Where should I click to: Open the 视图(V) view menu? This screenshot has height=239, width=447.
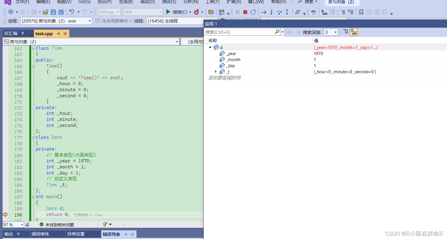pyautogui.click(x=64, y=2)
